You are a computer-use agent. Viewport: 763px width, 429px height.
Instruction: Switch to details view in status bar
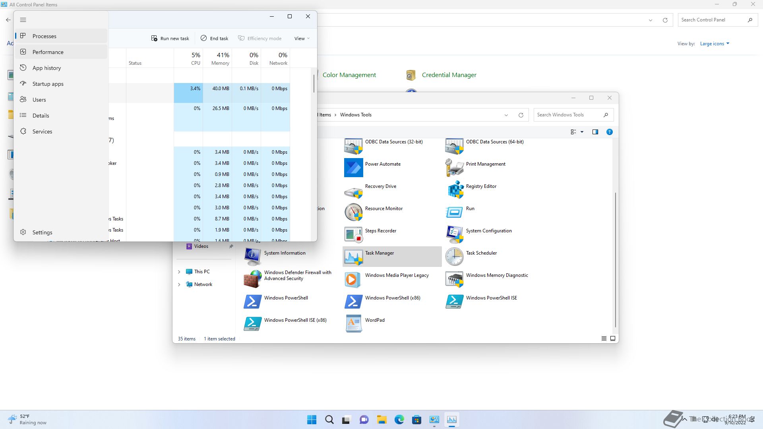tap(604, 338)
